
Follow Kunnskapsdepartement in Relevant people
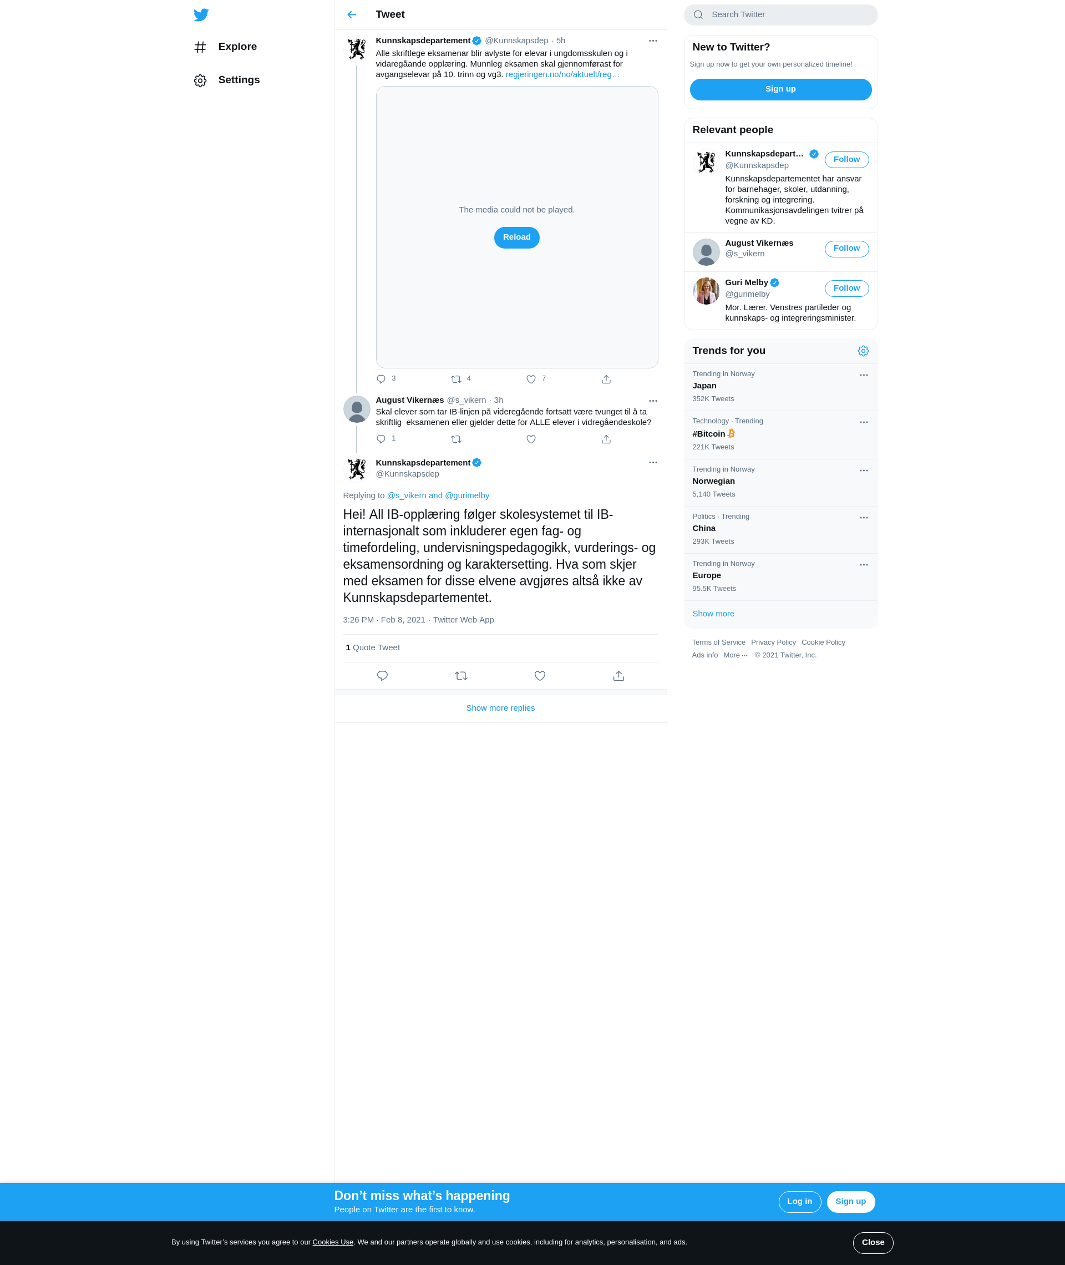click(x=846, y=159)
